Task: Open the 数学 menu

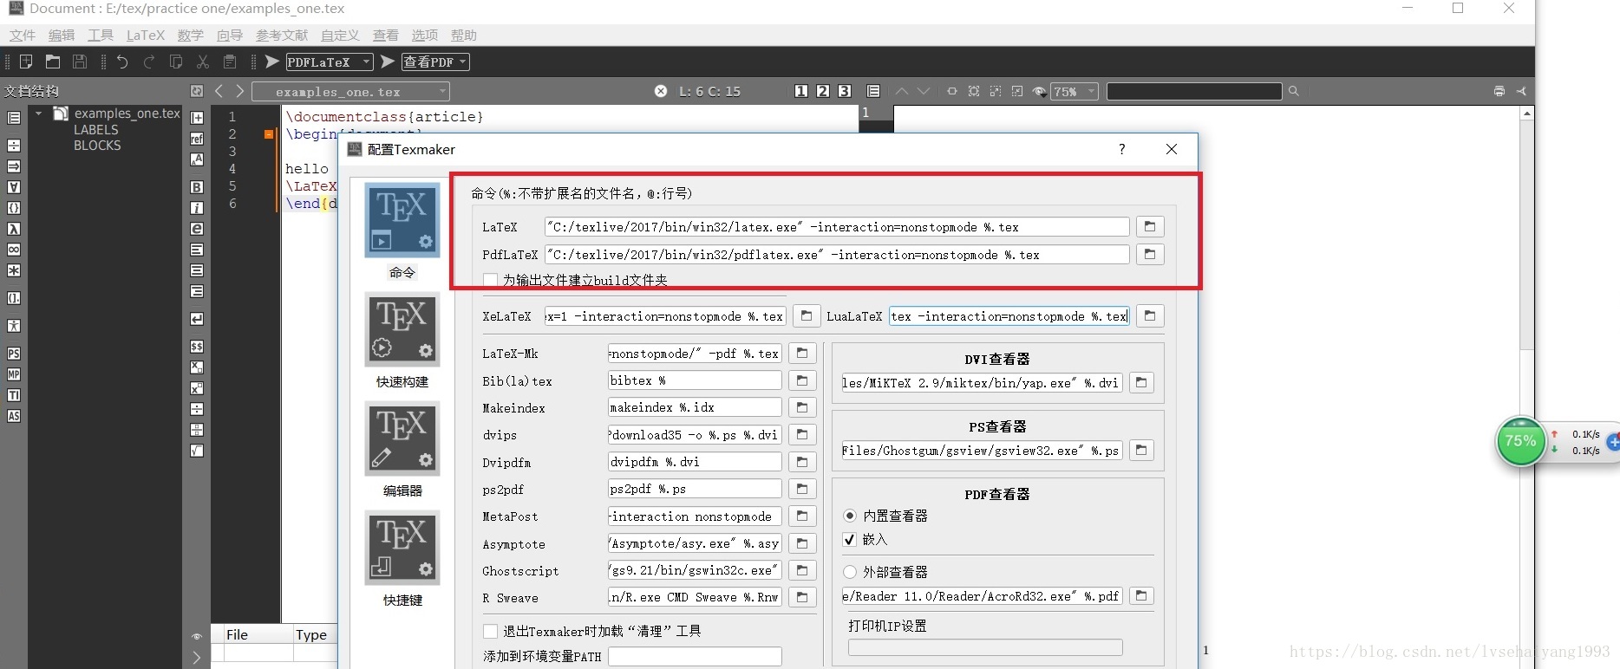Action: [191, 36]
